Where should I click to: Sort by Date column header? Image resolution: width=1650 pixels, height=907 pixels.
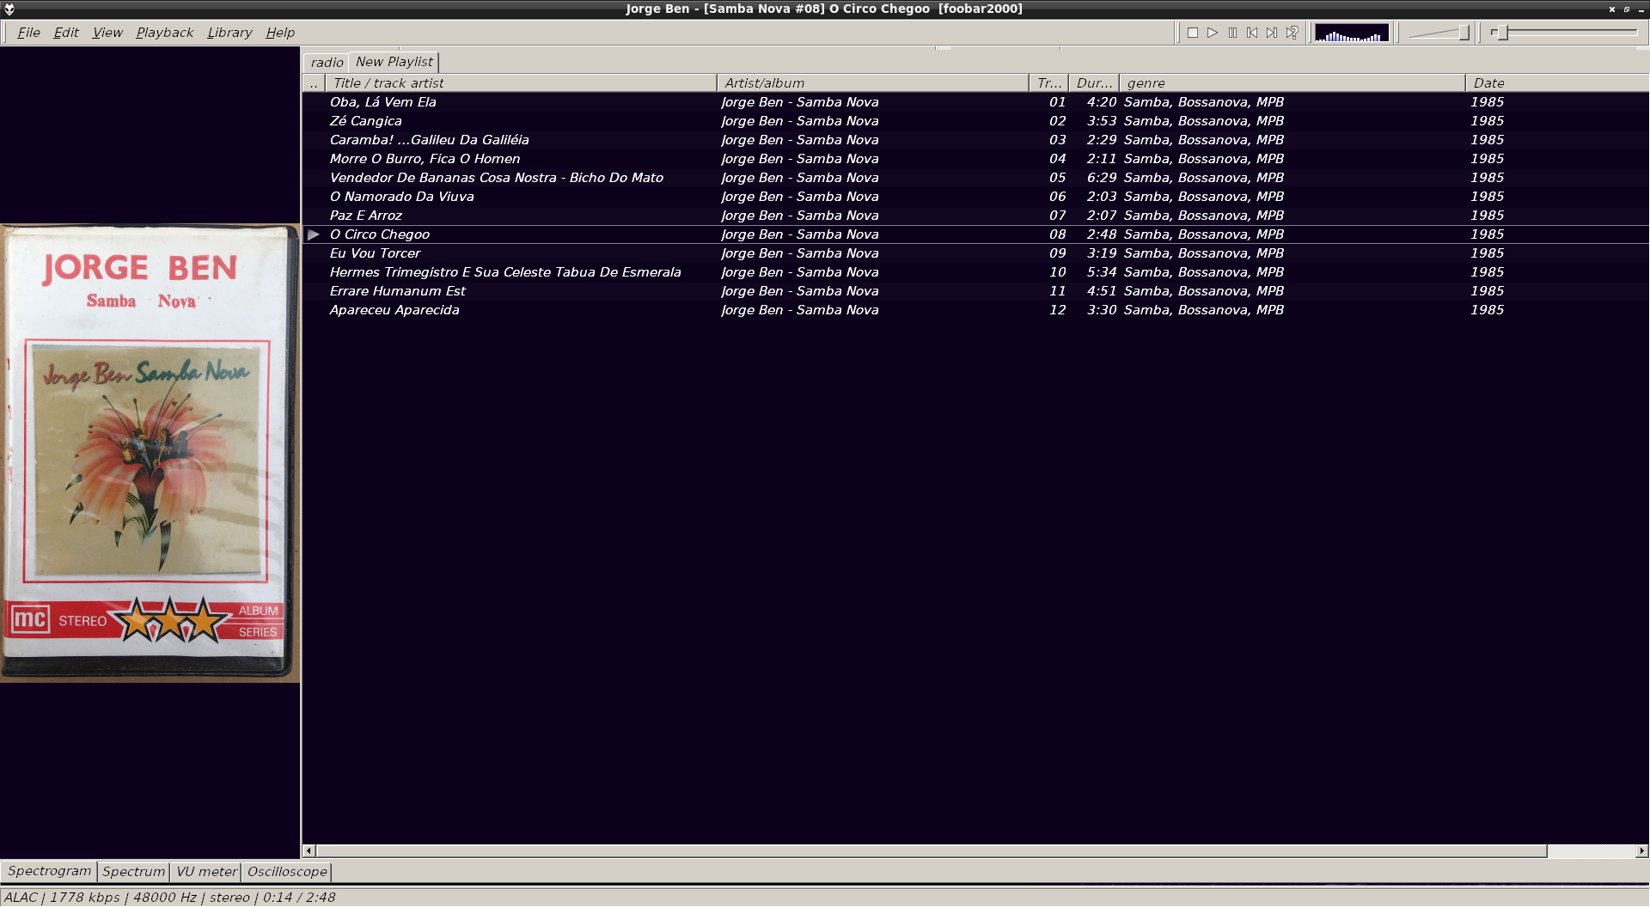1557,83
